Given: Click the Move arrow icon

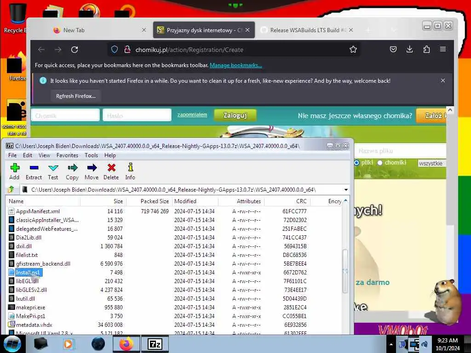Looking at the screenshot, I should (x=92, y=171).
